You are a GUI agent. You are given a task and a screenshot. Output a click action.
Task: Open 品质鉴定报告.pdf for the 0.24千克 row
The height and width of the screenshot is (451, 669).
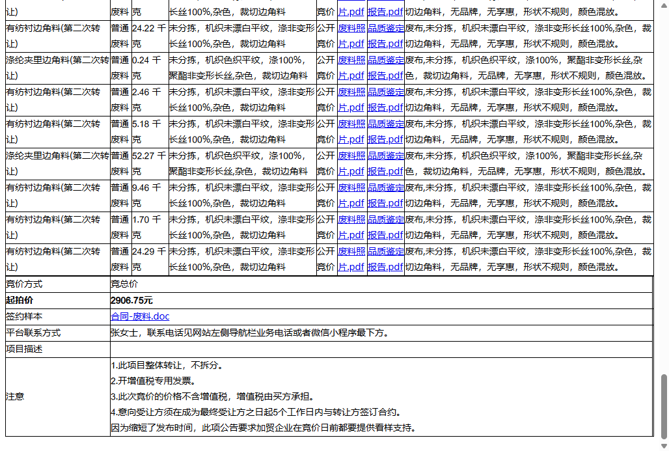tap(385, 68)
